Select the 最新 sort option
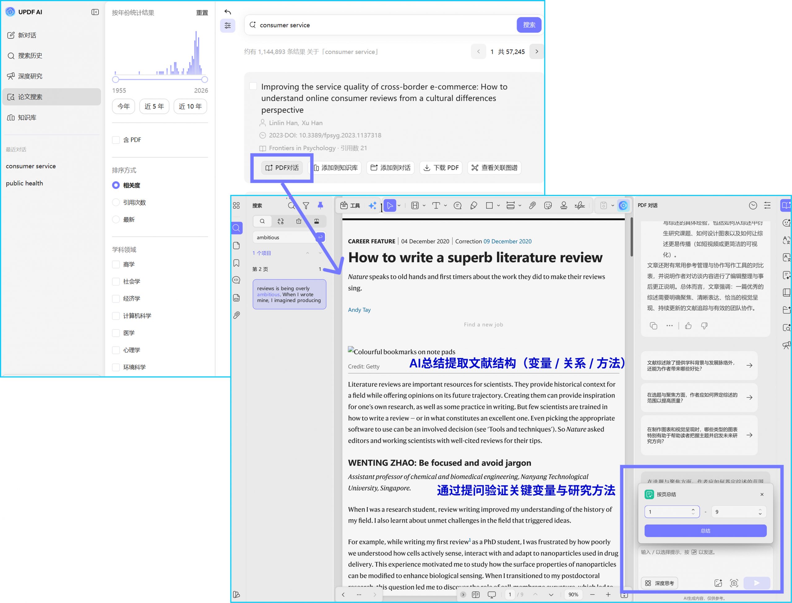The width and height of the screenshot is (792, 603). click(x=116, y=220)
